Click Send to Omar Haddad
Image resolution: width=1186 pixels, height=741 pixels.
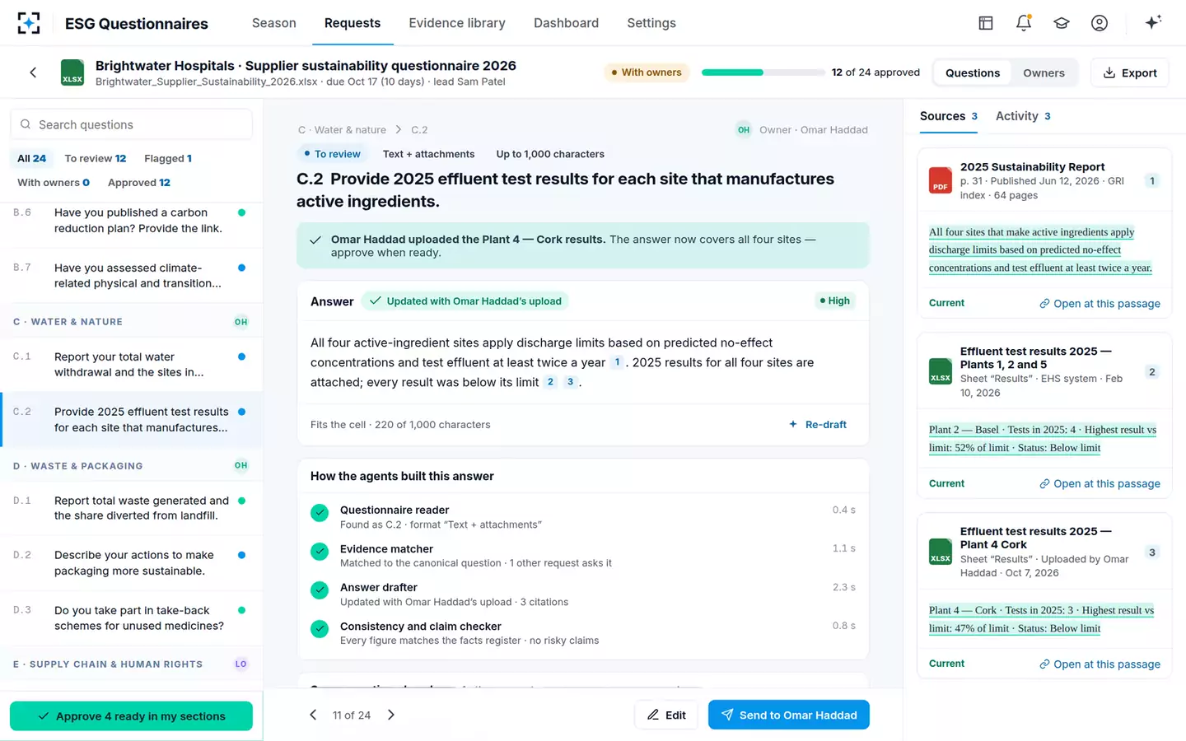(x=789, y=715)
